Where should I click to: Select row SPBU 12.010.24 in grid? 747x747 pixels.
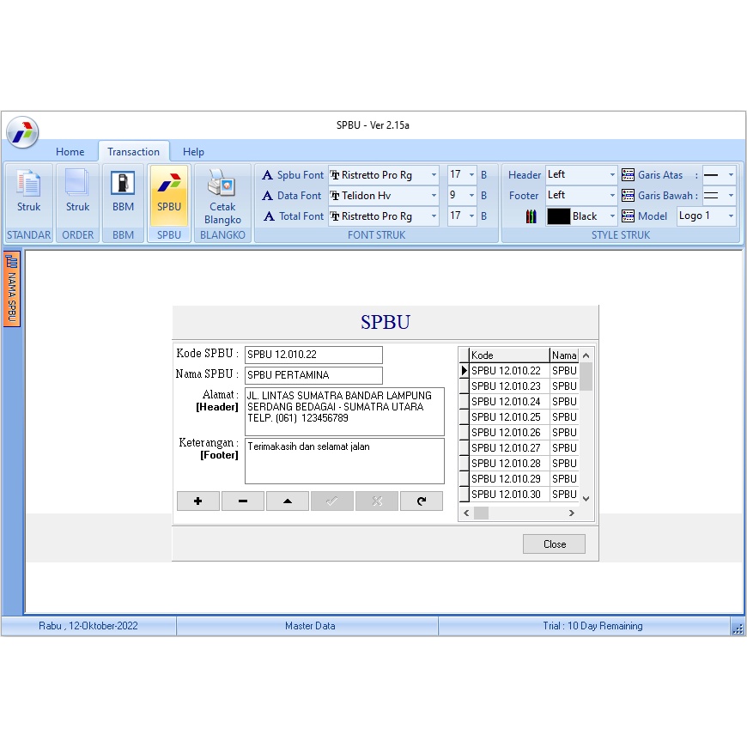click(x=519, y=402)
